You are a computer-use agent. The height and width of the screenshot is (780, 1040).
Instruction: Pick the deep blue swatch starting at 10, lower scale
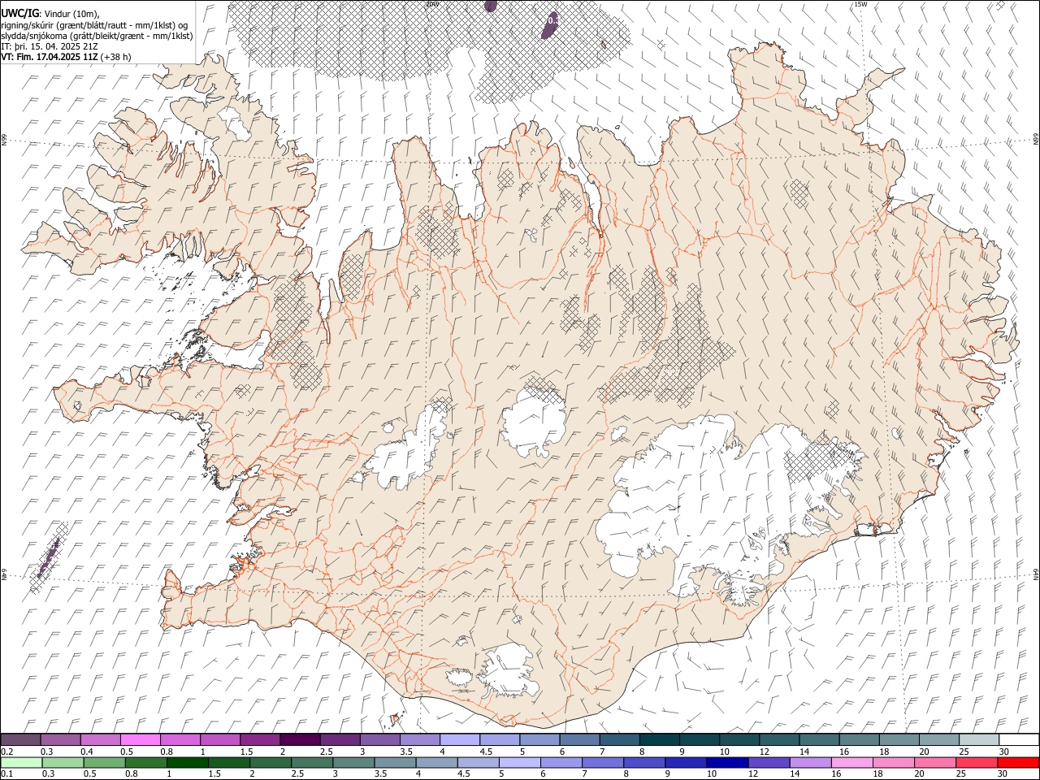(x=727, y=762)
